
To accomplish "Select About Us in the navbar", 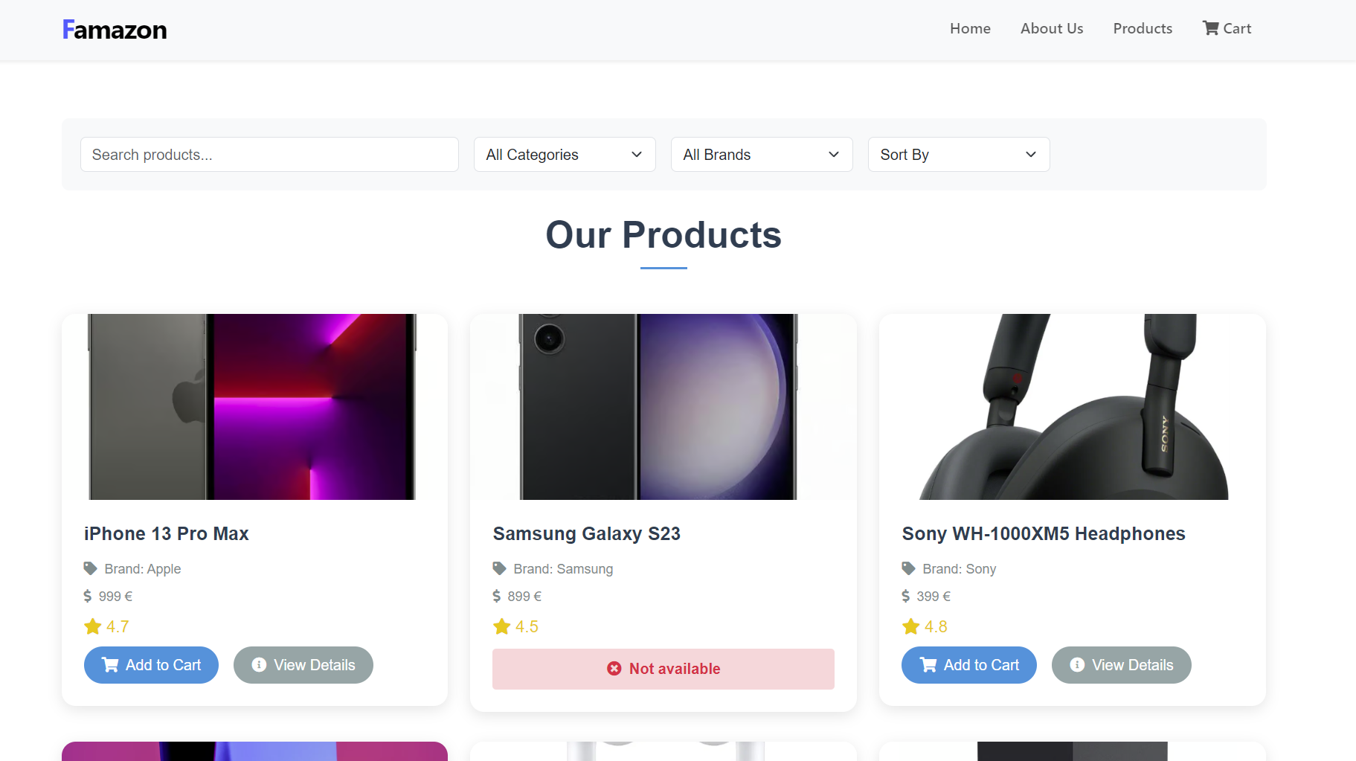I will click(x=1051, y=28).
